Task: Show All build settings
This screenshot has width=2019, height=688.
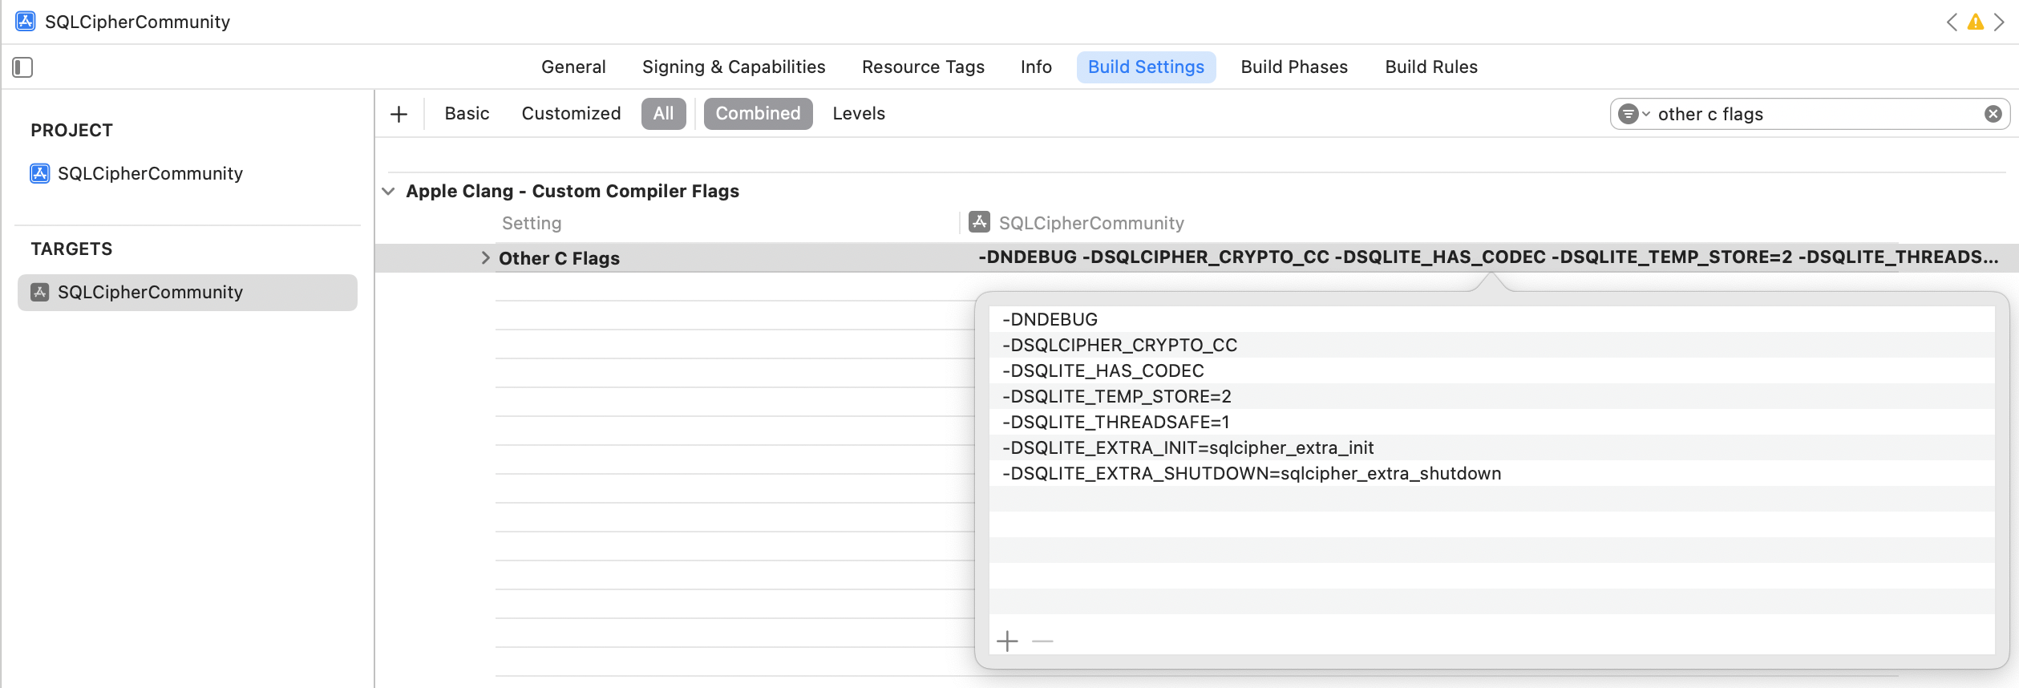Action: [663, 114]
